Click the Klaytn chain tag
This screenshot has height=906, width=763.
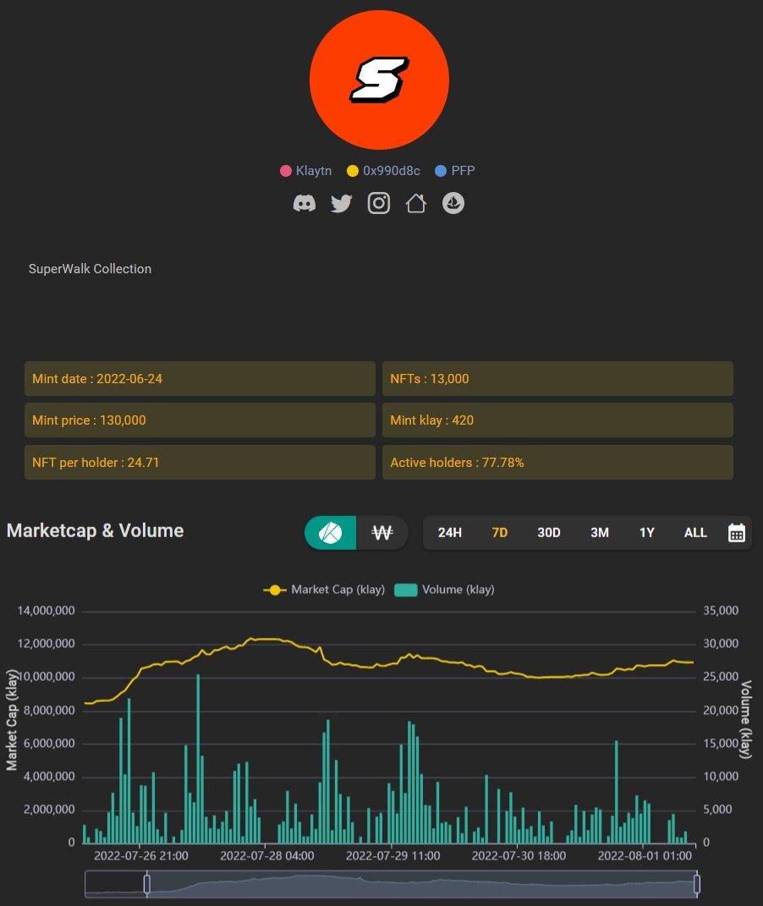click(306, 171)
